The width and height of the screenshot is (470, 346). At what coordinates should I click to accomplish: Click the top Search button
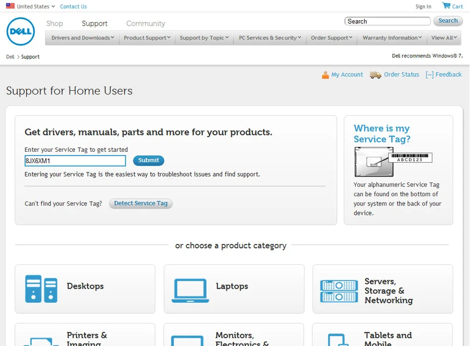[448, 21]
